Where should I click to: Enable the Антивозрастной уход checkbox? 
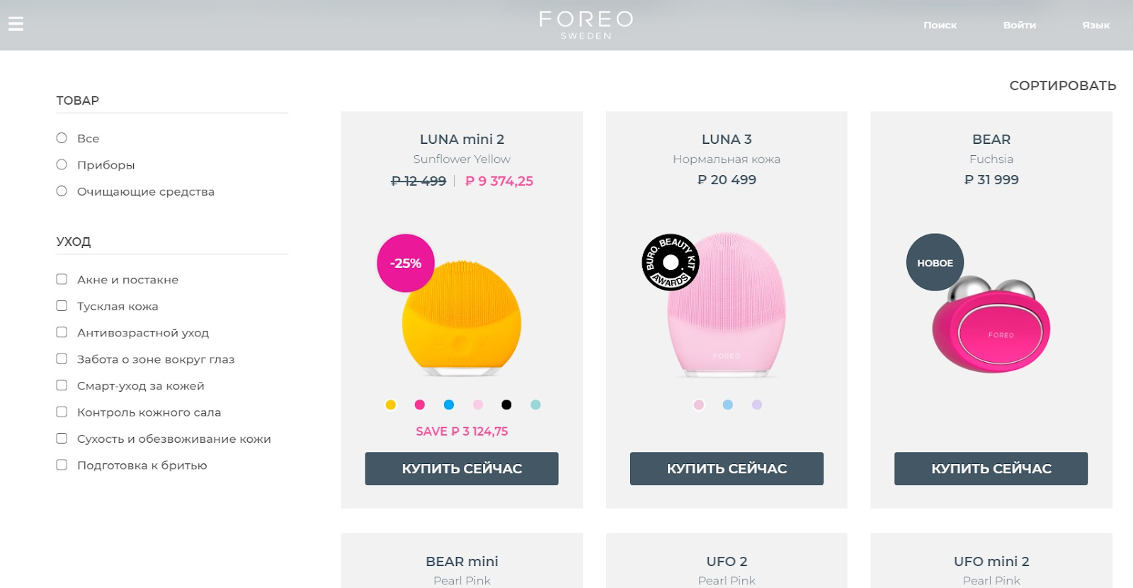62,332
